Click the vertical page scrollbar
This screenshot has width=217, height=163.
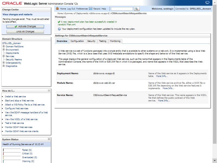click(215, 74)
